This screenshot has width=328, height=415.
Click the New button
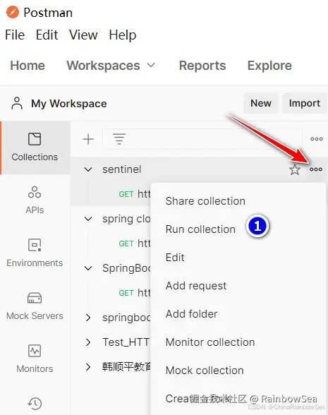tap(261, 103)
